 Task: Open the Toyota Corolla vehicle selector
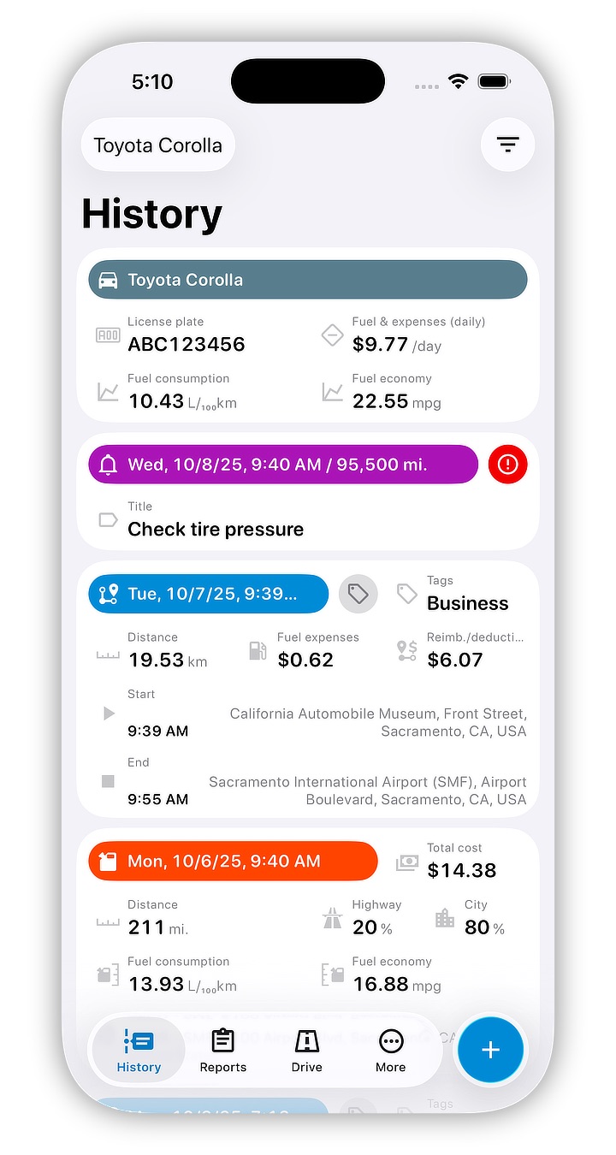pos(157,145)
